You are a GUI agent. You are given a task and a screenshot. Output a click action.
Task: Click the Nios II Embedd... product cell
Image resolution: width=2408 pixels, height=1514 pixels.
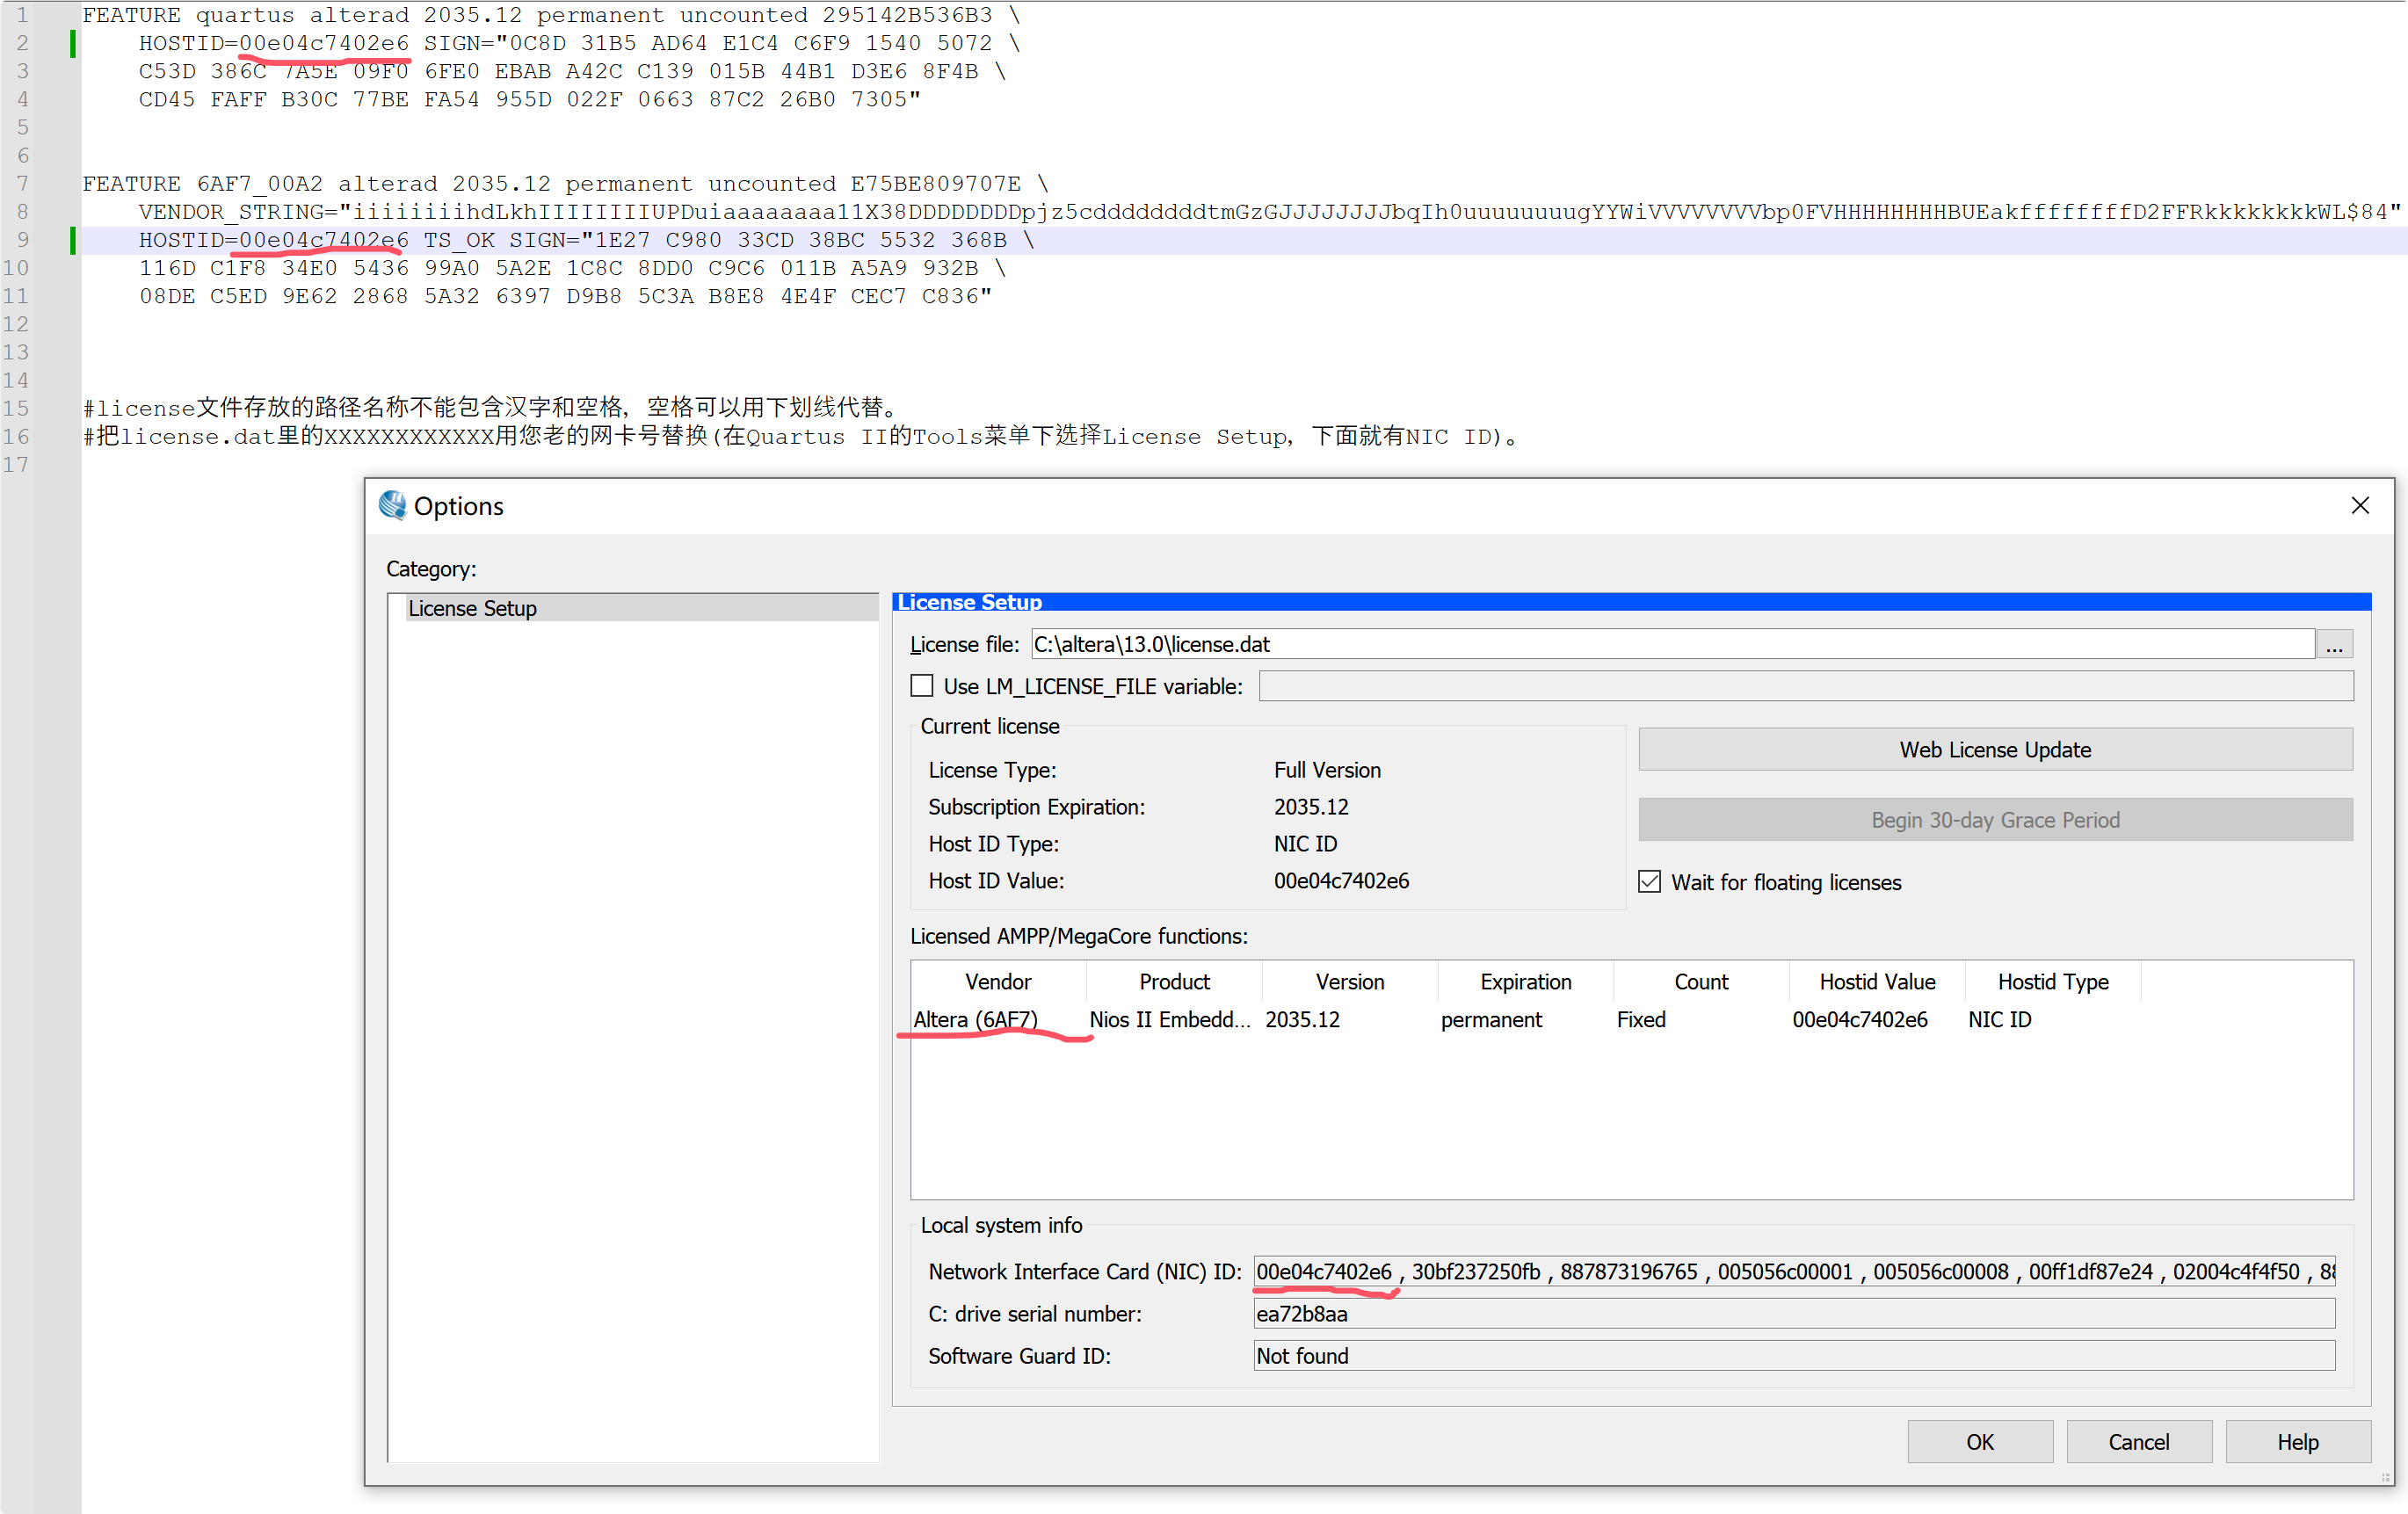[1170, 1019]
